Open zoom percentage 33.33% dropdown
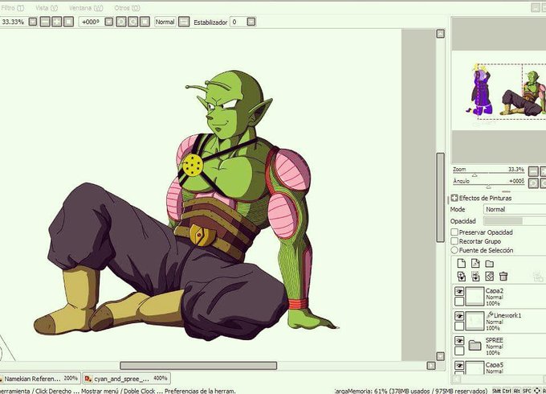This screenshot has width=546, height=394. 33,22
